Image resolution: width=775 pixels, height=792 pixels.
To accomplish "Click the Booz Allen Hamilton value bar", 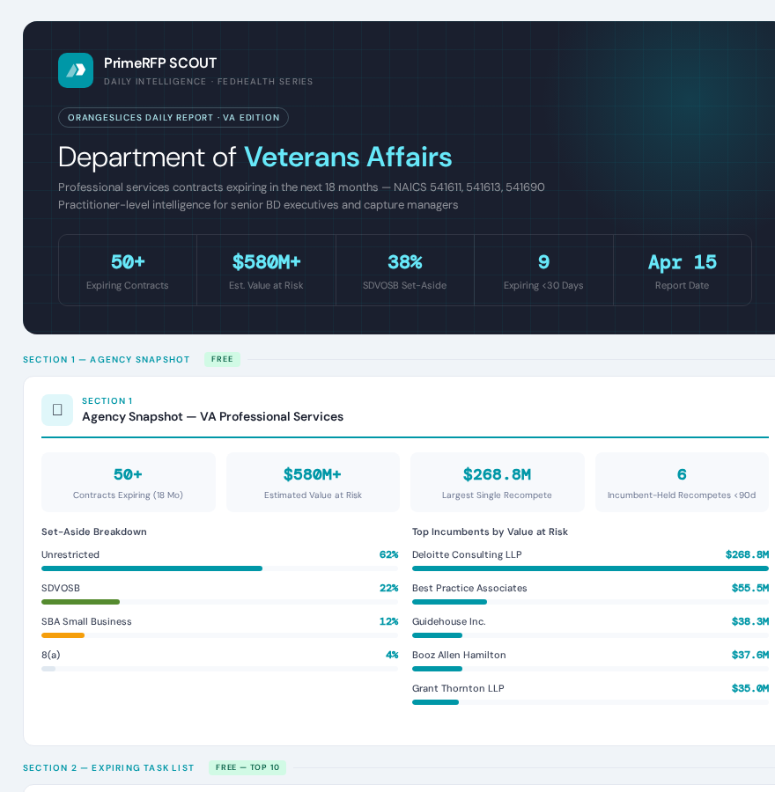I will click(438, 669).
